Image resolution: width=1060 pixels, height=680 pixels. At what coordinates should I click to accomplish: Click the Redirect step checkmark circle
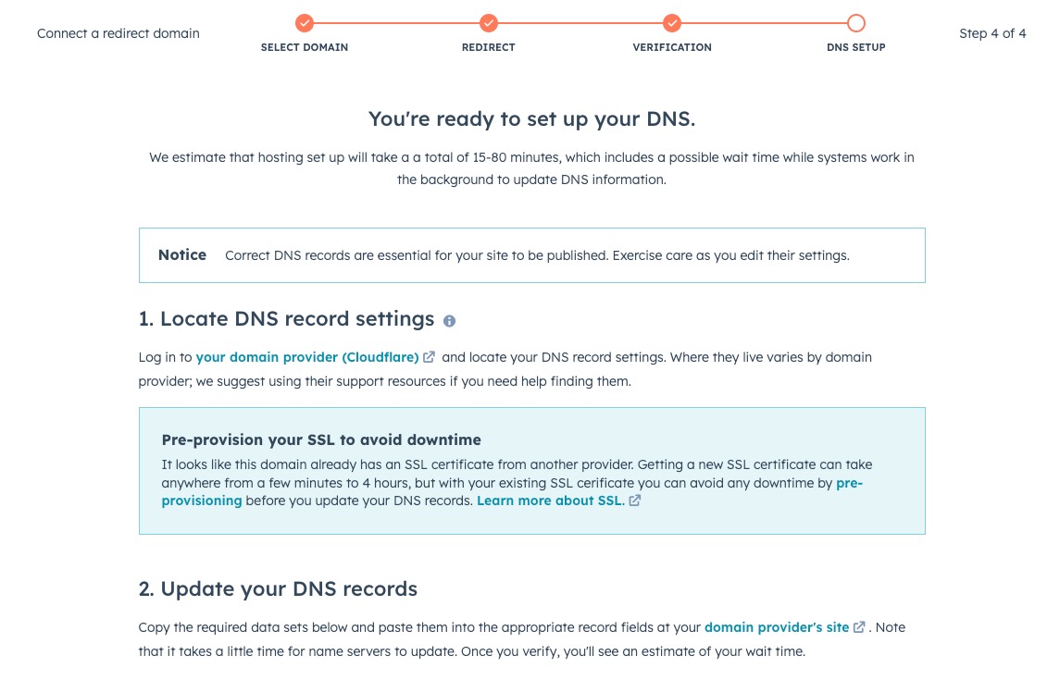[489, 23]
